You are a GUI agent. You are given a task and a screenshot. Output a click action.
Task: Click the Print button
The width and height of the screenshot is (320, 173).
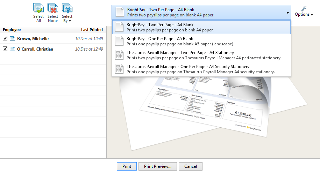click(x=127, y=166)
